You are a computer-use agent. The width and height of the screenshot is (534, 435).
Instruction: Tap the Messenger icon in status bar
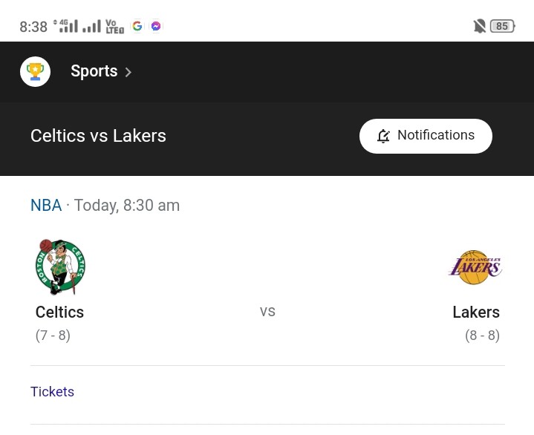(156, 26)
